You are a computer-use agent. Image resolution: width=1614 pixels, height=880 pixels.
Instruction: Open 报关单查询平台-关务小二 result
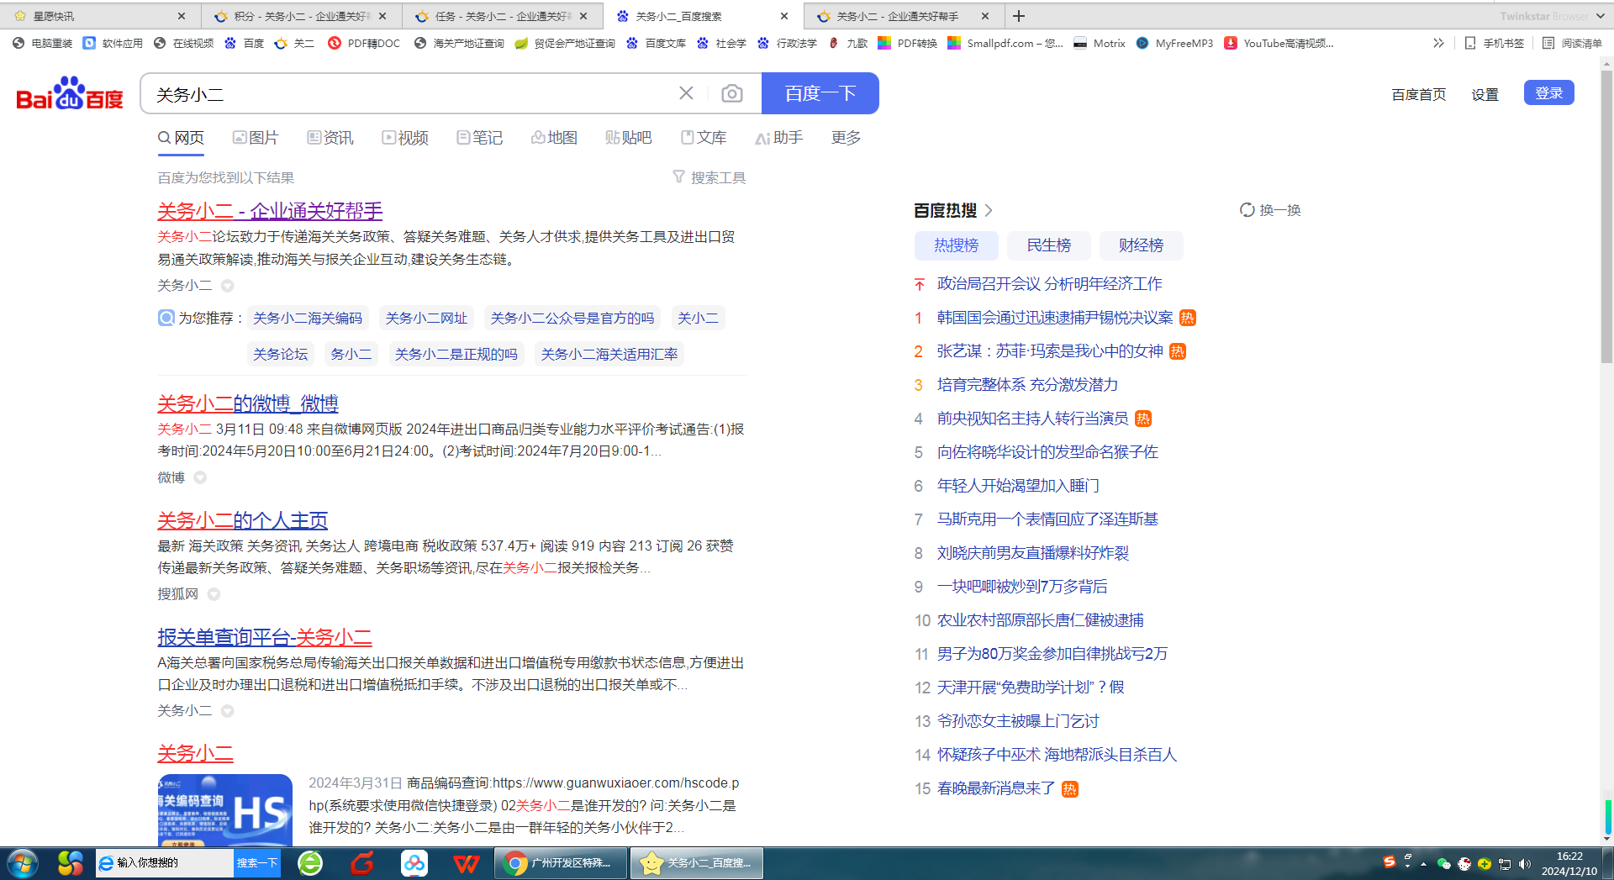[265, 637]
